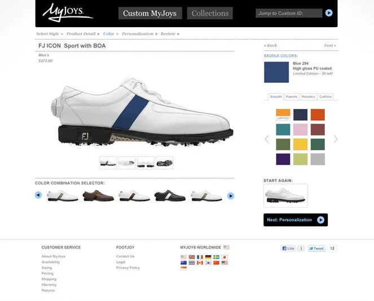Select the lime green color swatch

pyautogui.click(x=300, y=159)
